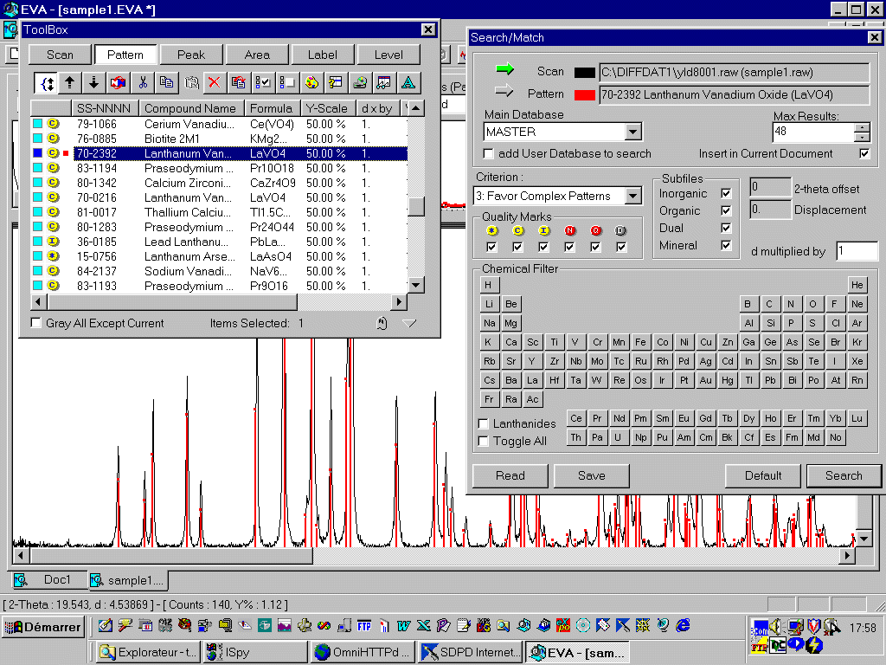Click the red X delete icon

[215, 83]
